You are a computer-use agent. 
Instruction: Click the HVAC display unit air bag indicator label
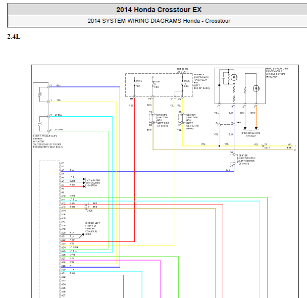click(277, 73)
